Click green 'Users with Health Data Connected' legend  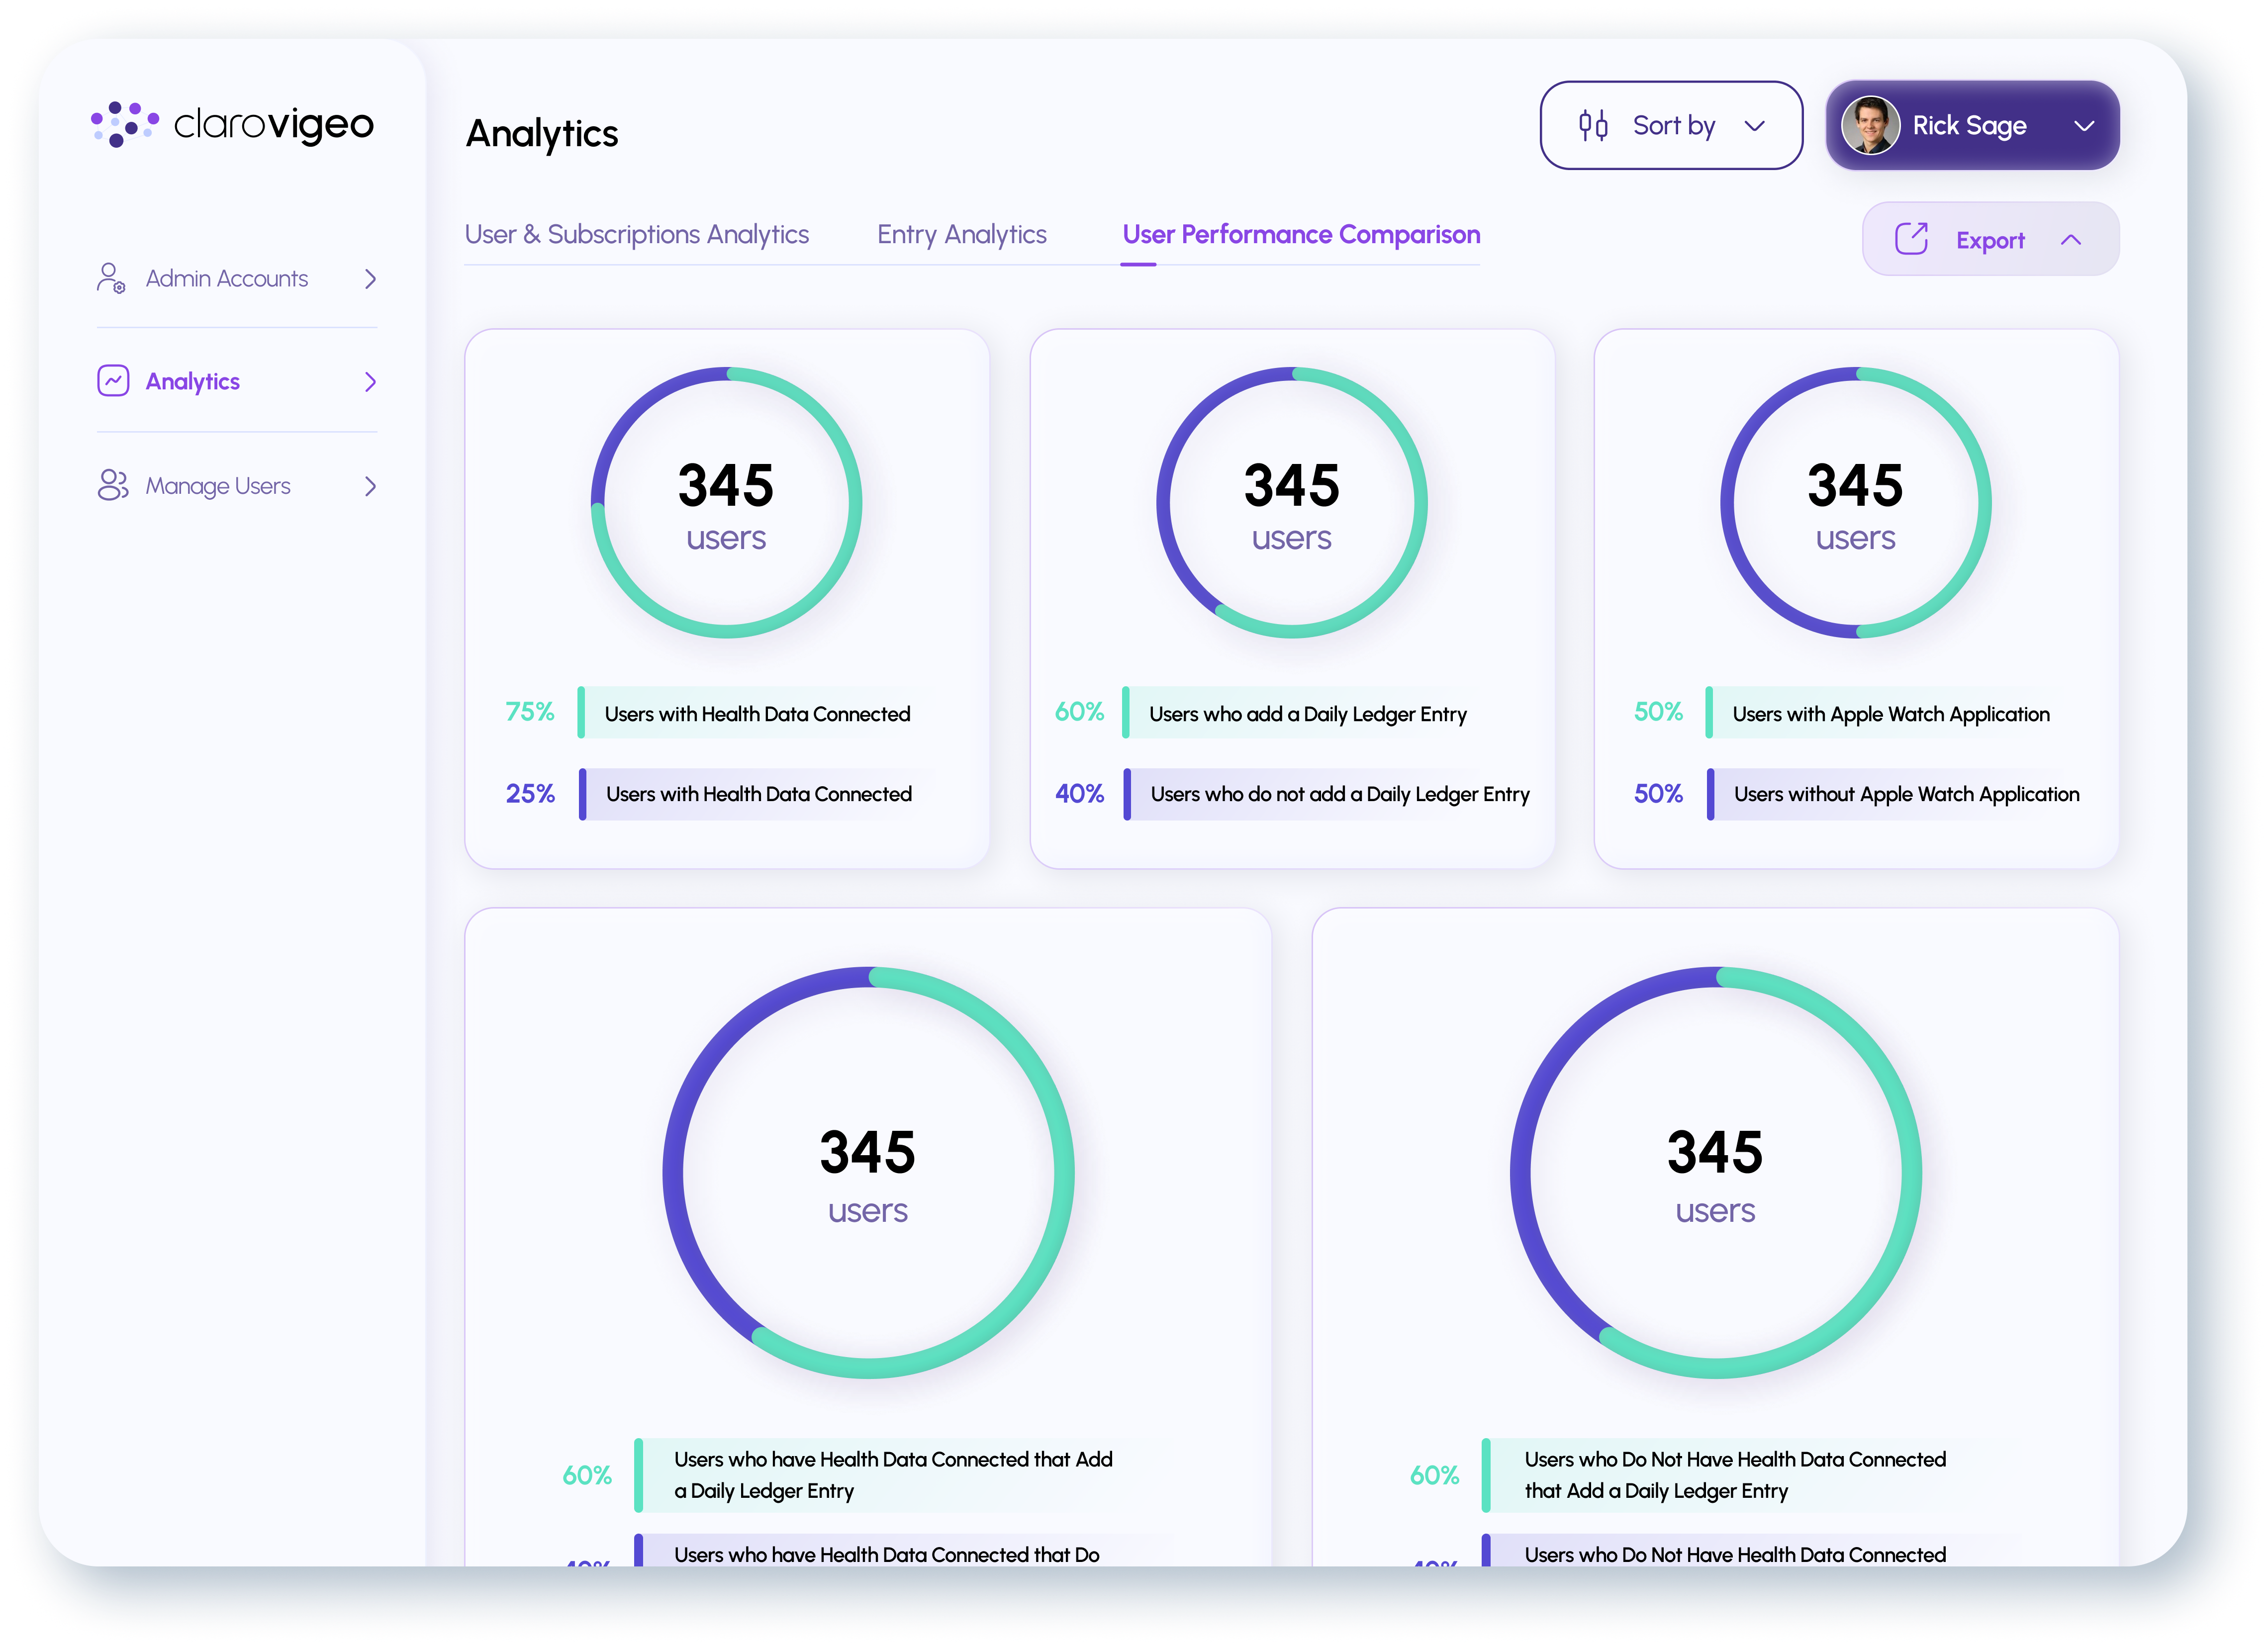(x=757, y=713)
